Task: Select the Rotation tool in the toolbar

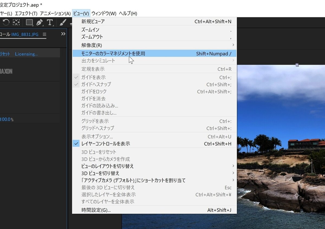Action: (x=6, y=22)
